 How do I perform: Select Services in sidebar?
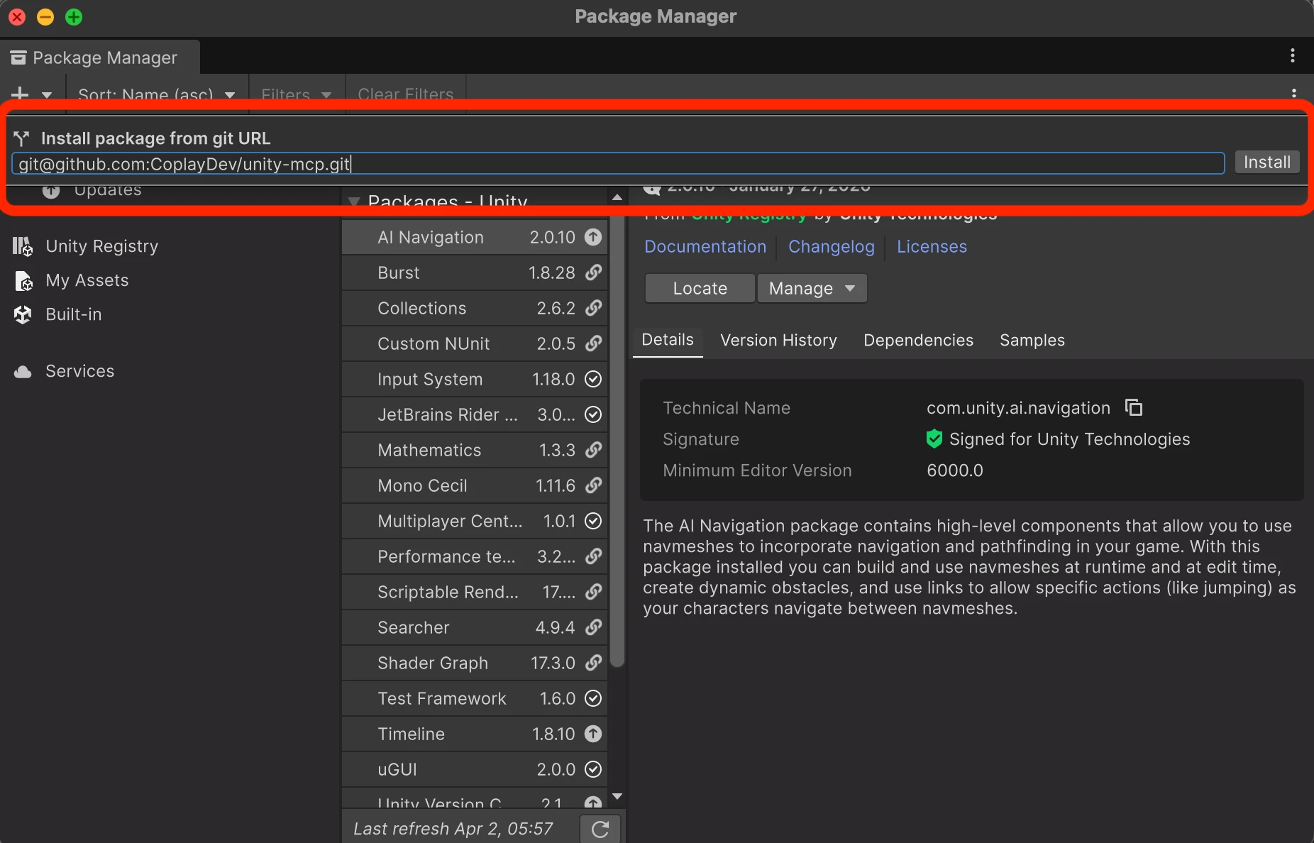point(79,371)
